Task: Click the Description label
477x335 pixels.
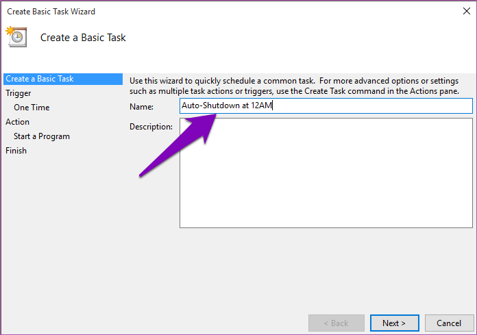Action: point(151,127)
